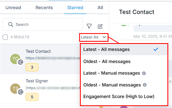Viewport: 172px width, 108px height.
Task: Switch to the Recents tab
Action: coord(44,8)
